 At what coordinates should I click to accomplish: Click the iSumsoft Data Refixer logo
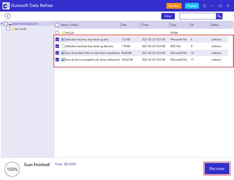(6, 6)
